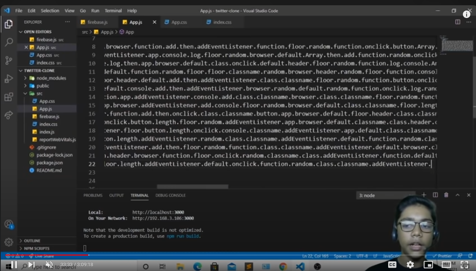This screenshot has height=271, width=476.
Task: Open package.json in the explorer
Action: point(50,163)
